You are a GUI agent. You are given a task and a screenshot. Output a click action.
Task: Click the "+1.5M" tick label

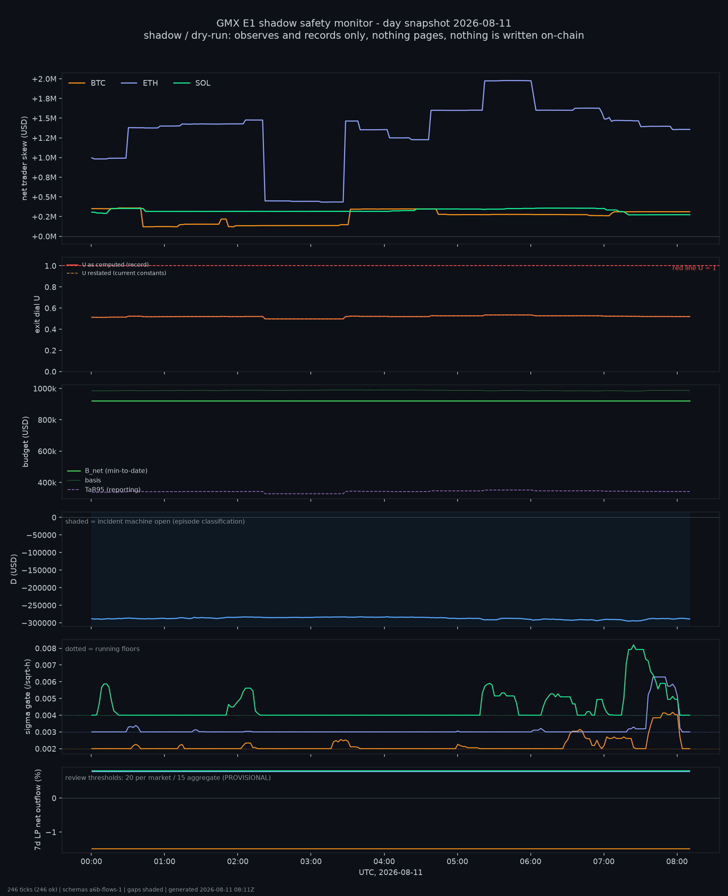[44, 119]
